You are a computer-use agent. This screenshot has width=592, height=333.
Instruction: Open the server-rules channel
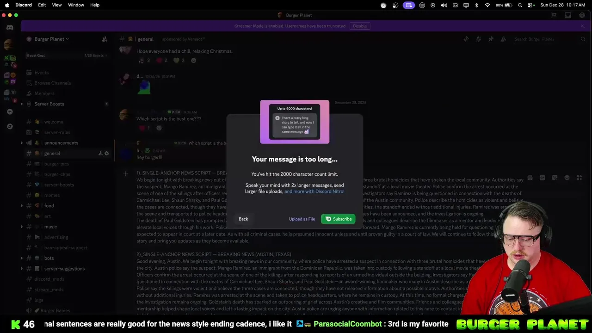point(67,132)
